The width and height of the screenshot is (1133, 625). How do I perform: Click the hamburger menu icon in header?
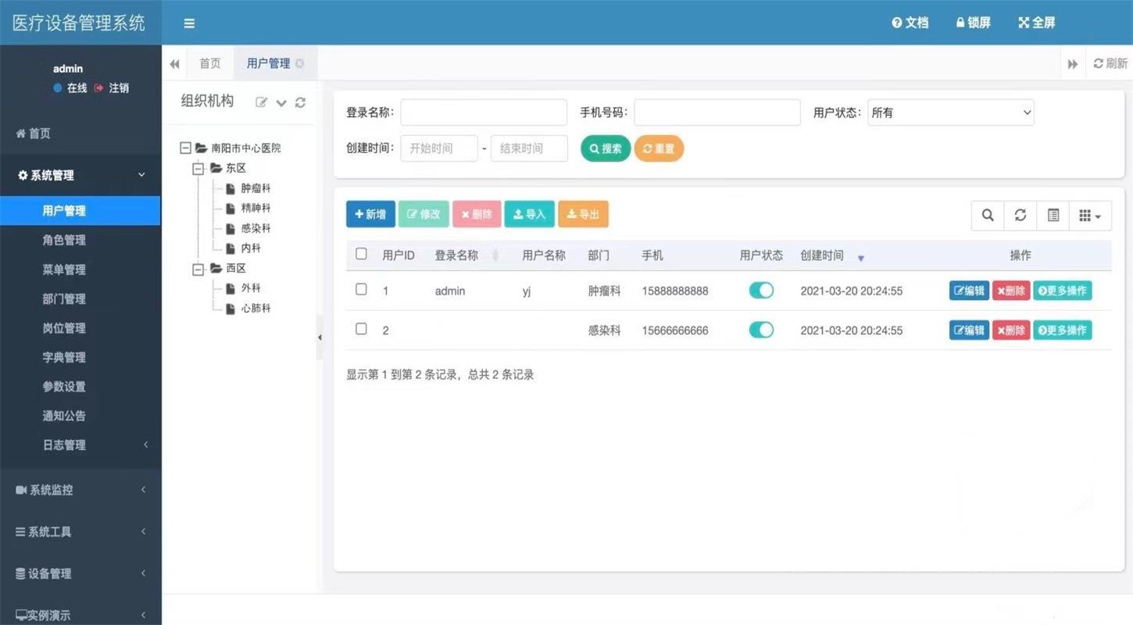[189, 23]
